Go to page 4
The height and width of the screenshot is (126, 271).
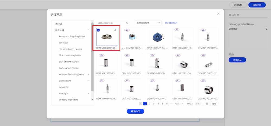[x=158, y=104]
